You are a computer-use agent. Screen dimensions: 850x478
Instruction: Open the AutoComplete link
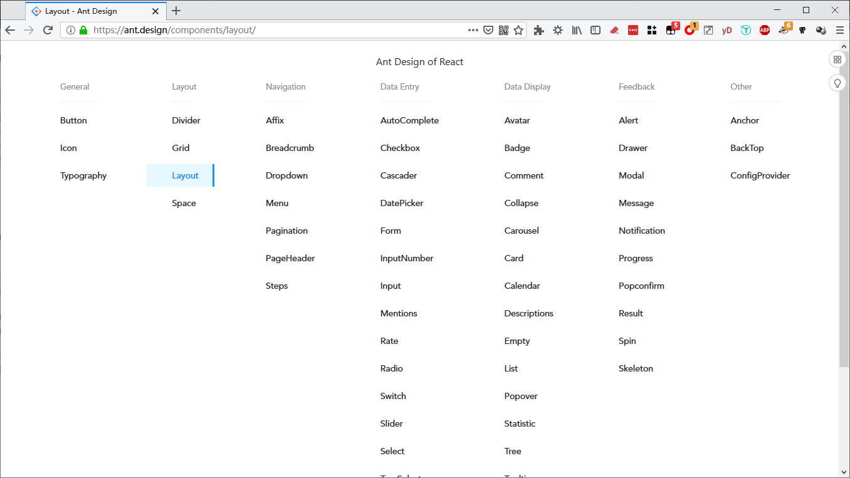click(x=409, y=120)
